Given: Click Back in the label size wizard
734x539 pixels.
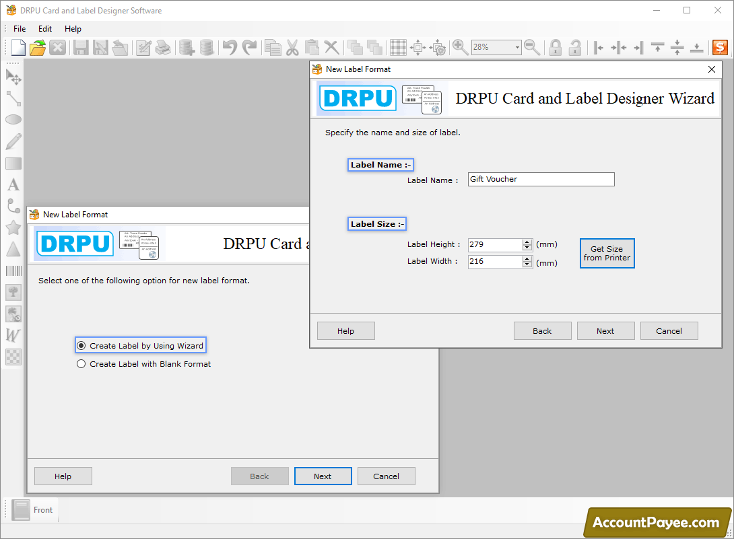Looking at the screenshot, I should pos(543,331).
